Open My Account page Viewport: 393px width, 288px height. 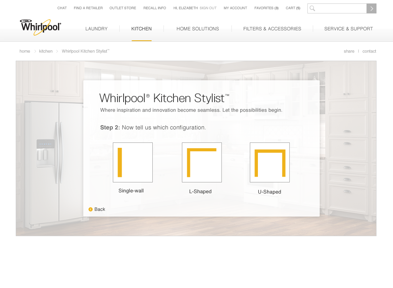point(235,8)
